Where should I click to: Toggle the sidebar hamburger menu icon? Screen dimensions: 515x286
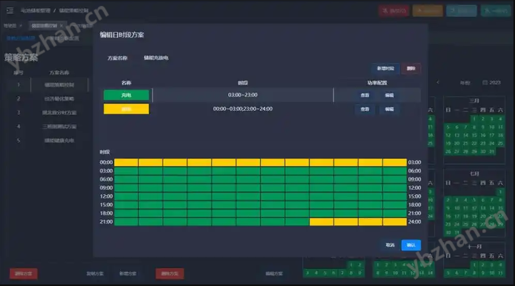10,10
